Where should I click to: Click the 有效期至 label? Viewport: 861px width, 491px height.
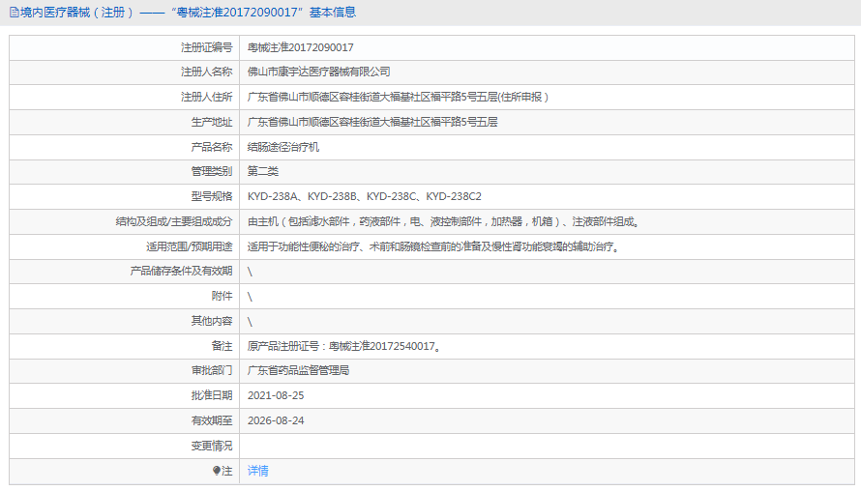tap(212, 420)
